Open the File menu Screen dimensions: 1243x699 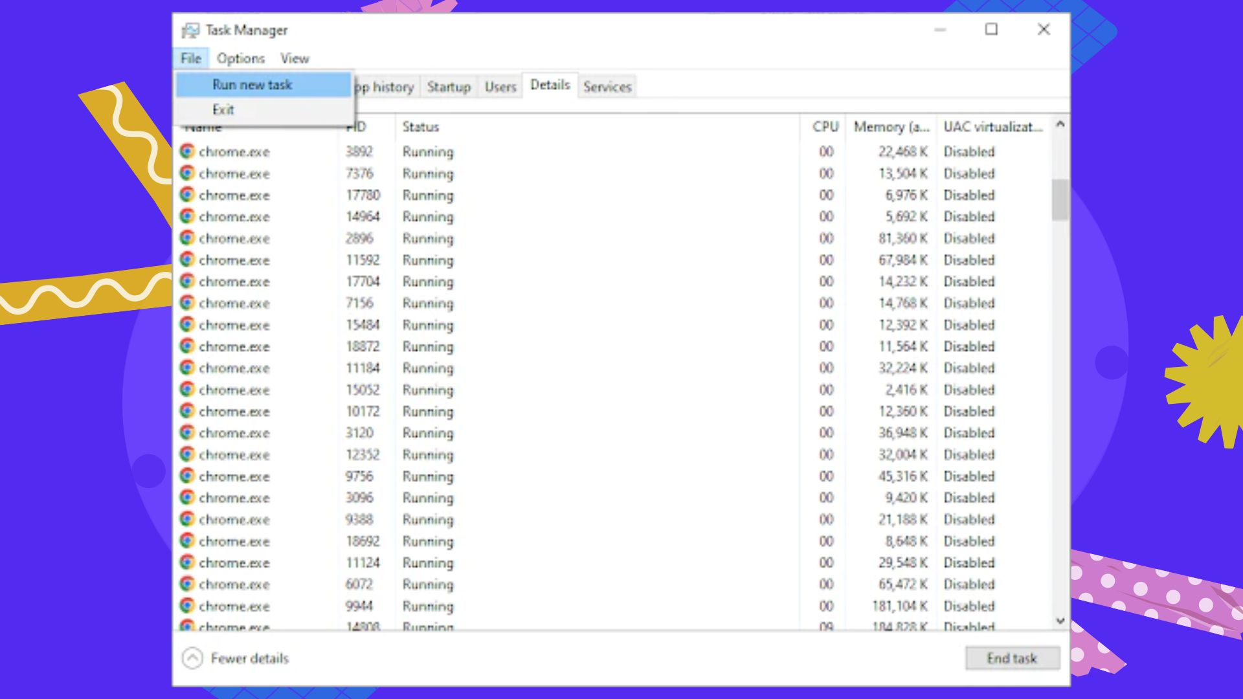[191, 58]
